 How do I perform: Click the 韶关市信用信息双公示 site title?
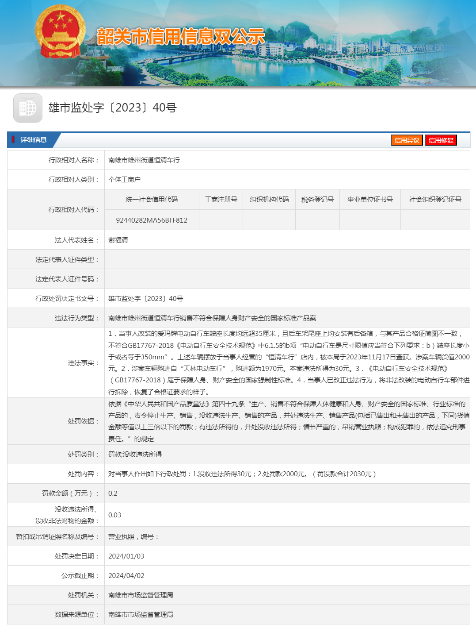pos(180,36)
